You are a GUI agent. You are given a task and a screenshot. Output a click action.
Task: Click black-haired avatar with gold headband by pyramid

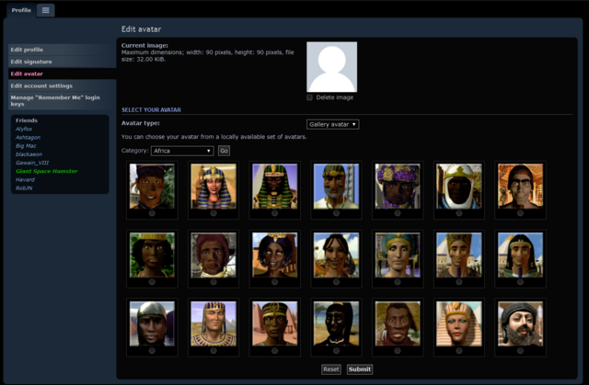point(520,255)
